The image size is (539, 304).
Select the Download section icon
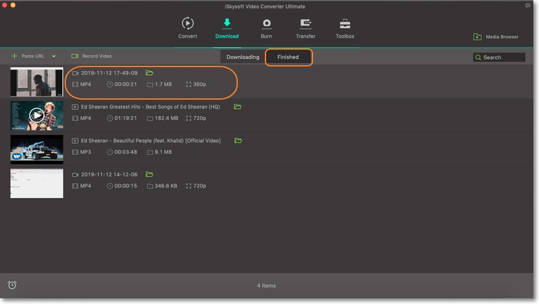tap(227, 24)
